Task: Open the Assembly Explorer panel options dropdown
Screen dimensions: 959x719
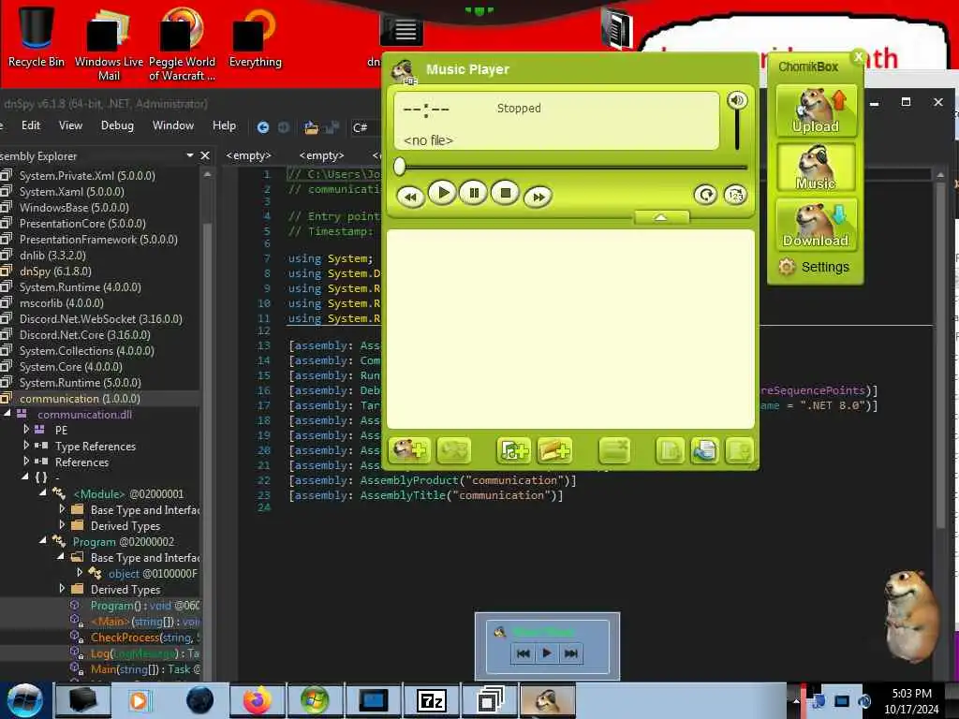Action: coord(189,156)
